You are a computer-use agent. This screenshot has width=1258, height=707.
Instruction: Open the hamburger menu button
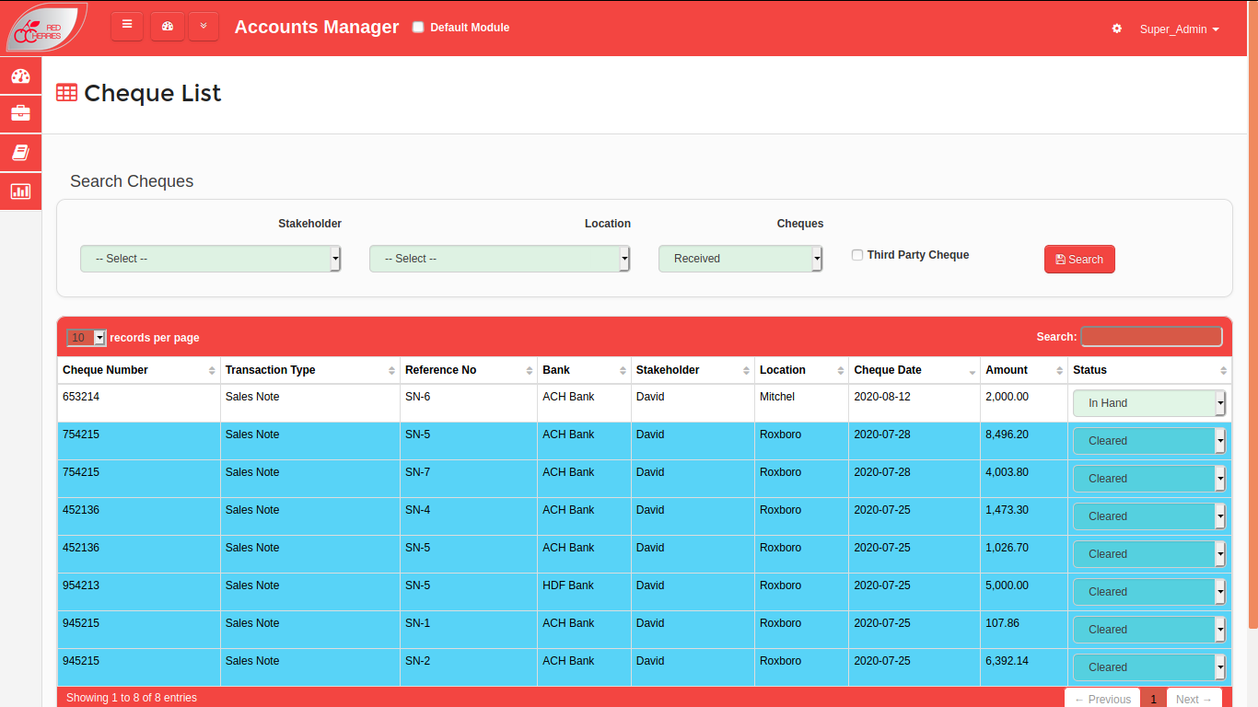click(127, 27)
